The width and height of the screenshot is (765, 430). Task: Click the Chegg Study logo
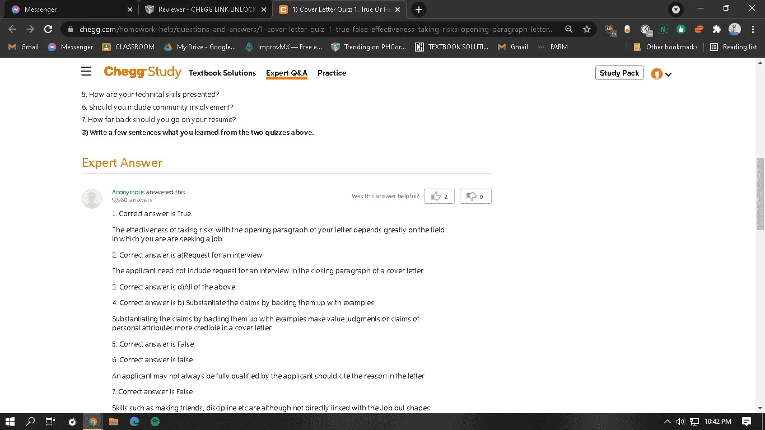(143, 72)
